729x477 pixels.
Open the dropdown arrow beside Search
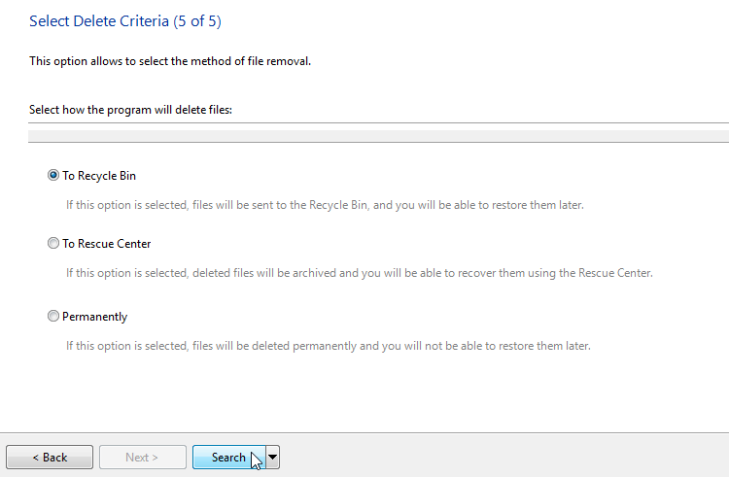273,457
